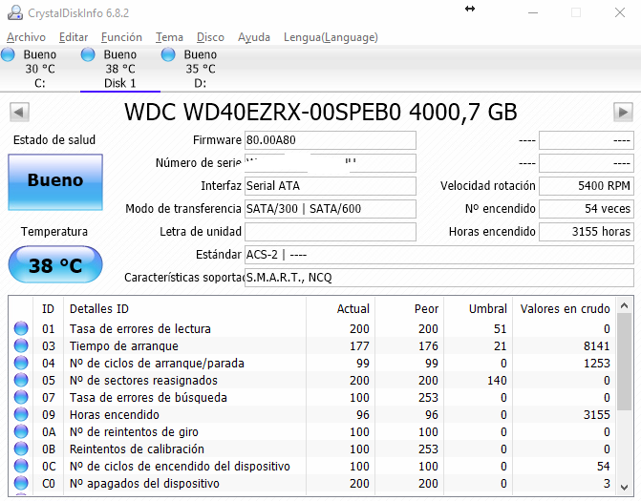Click the Horas encendido 3155 horas field

click(587, 232)
